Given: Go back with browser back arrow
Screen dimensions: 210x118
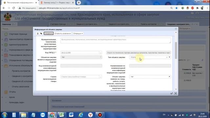Looking at the screenshot, I should (4, 8).
